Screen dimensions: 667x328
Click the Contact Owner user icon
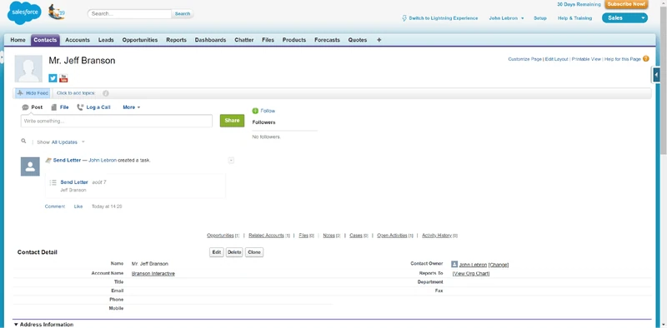coord(454,264)
